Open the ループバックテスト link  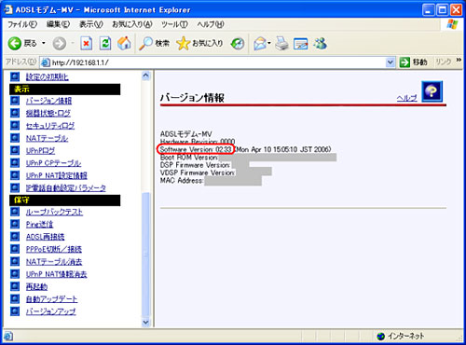click(x=54, y=212)
